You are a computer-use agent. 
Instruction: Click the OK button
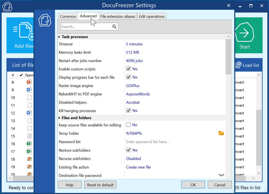coord(193,185)
